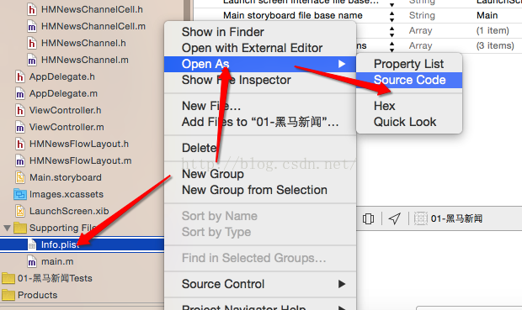Viewport: 522px width, 310px height.
Task: Select the LaunchScreen.xib file name
Action: pos(69,211)
